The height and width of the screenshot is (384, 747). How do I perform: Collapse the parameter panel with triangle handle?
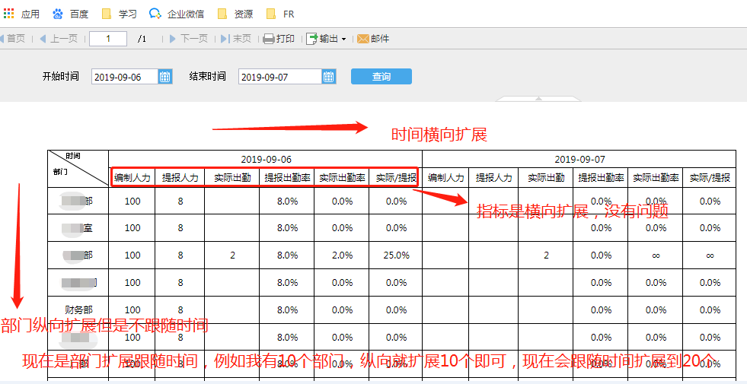click(x=538, y=99)
